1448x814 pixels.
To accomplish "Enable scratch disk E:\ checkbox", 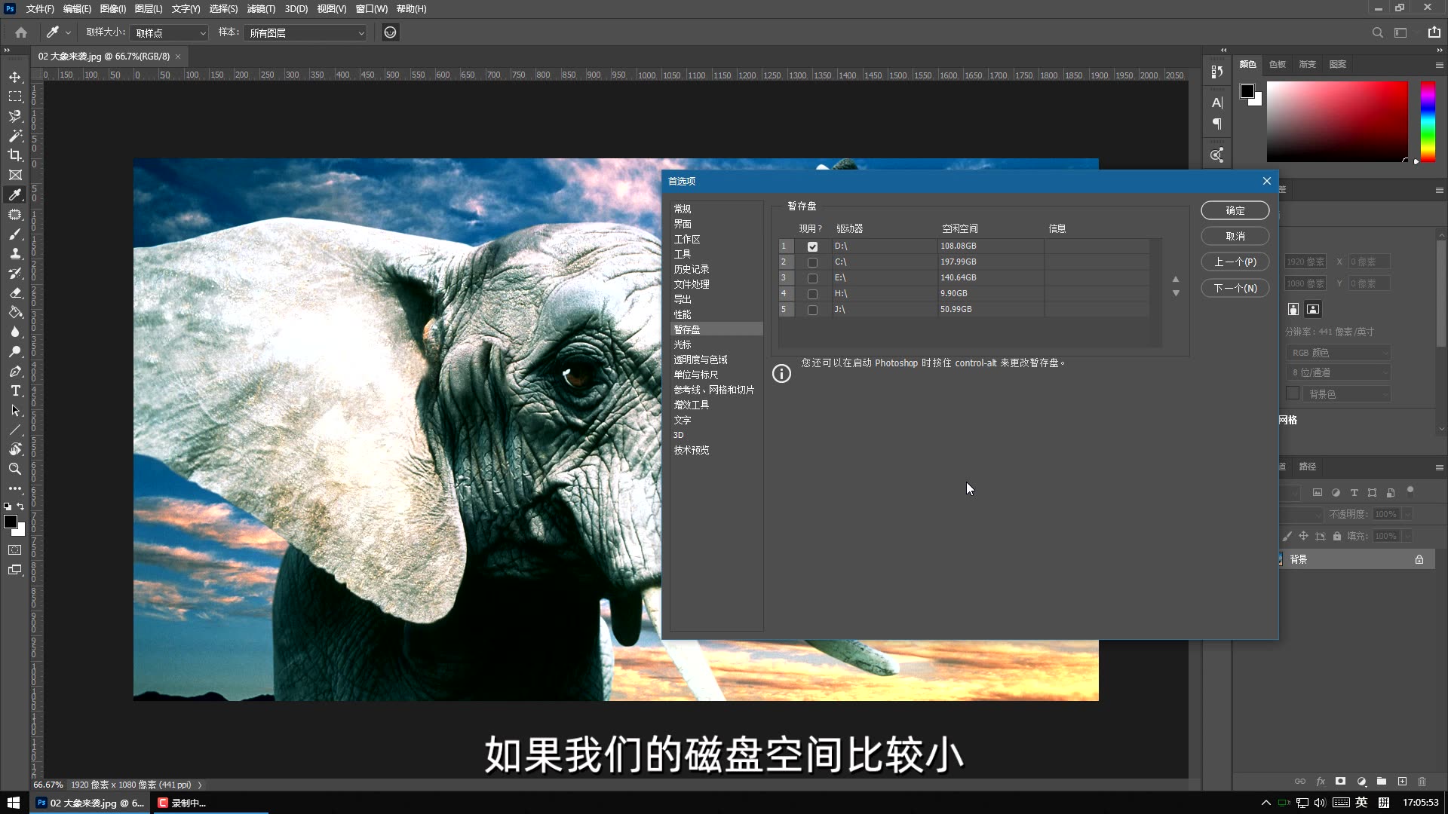I will tap(812, 277).
